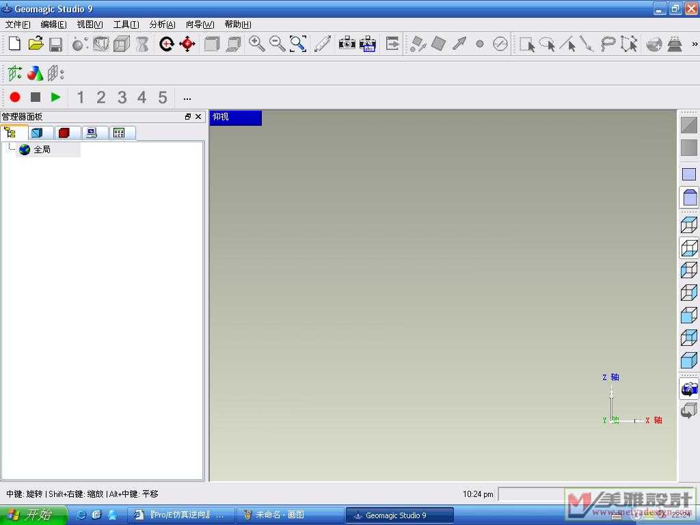Image resolution: width=700 pixels, height=525 pixels.
Task: Switch to the bottom-face cube view
Action: (689, 247)
